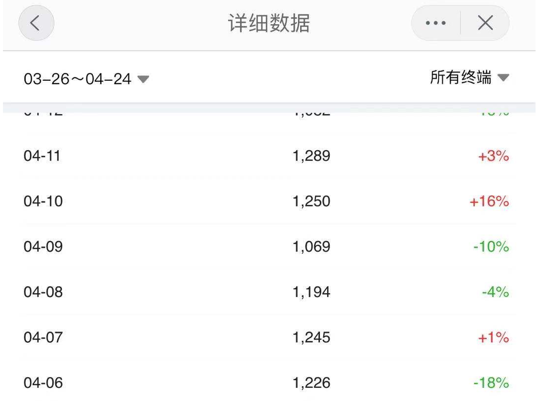Screen dimensions: 541x401
Task: Close the mini program with X
Action: 485,23
